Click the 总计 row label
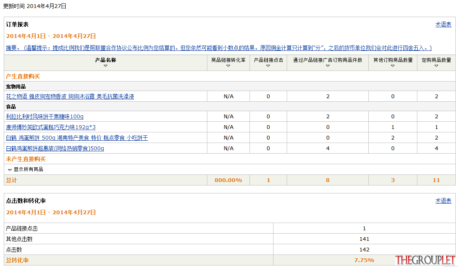Screen dimensions: 458x267 [11, 180]
